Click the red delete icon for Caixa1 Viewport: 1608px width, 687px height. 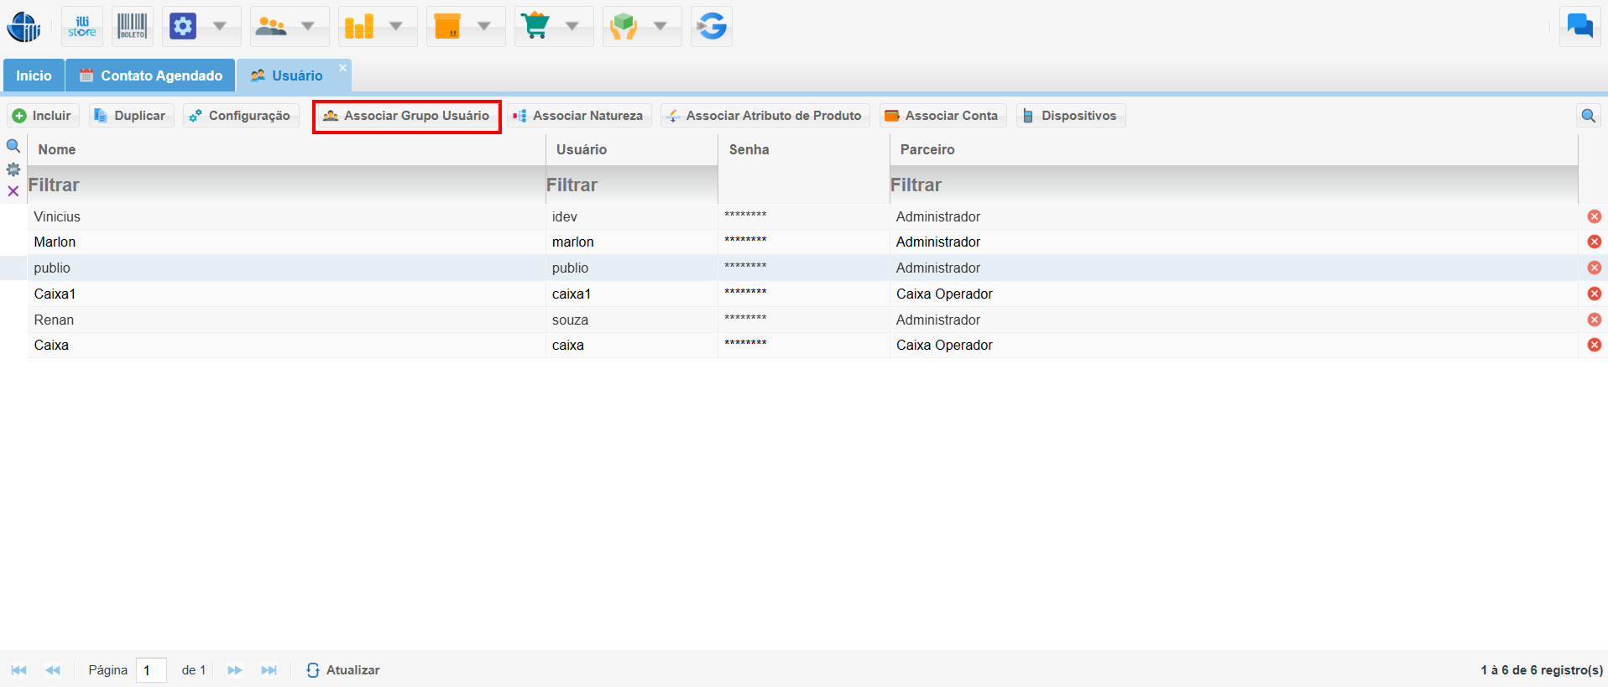click(x=1594, y=294)
